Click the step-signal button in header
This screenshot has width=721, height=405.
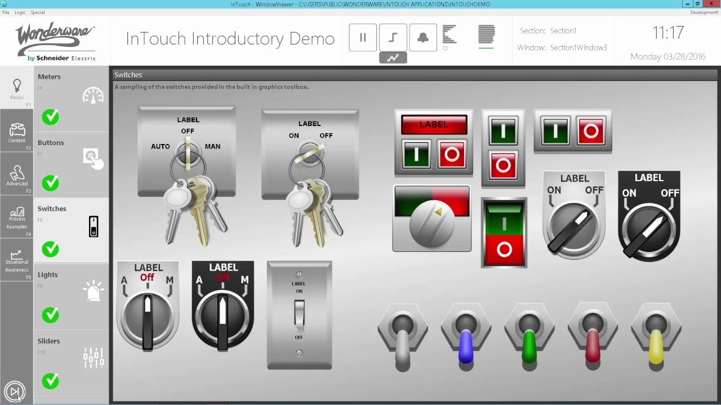point(393,38)
